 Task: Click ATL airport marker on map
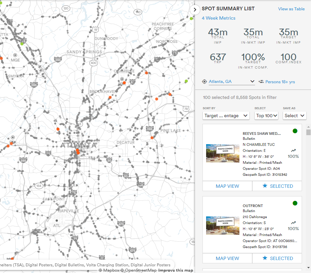tap(57, 220)
